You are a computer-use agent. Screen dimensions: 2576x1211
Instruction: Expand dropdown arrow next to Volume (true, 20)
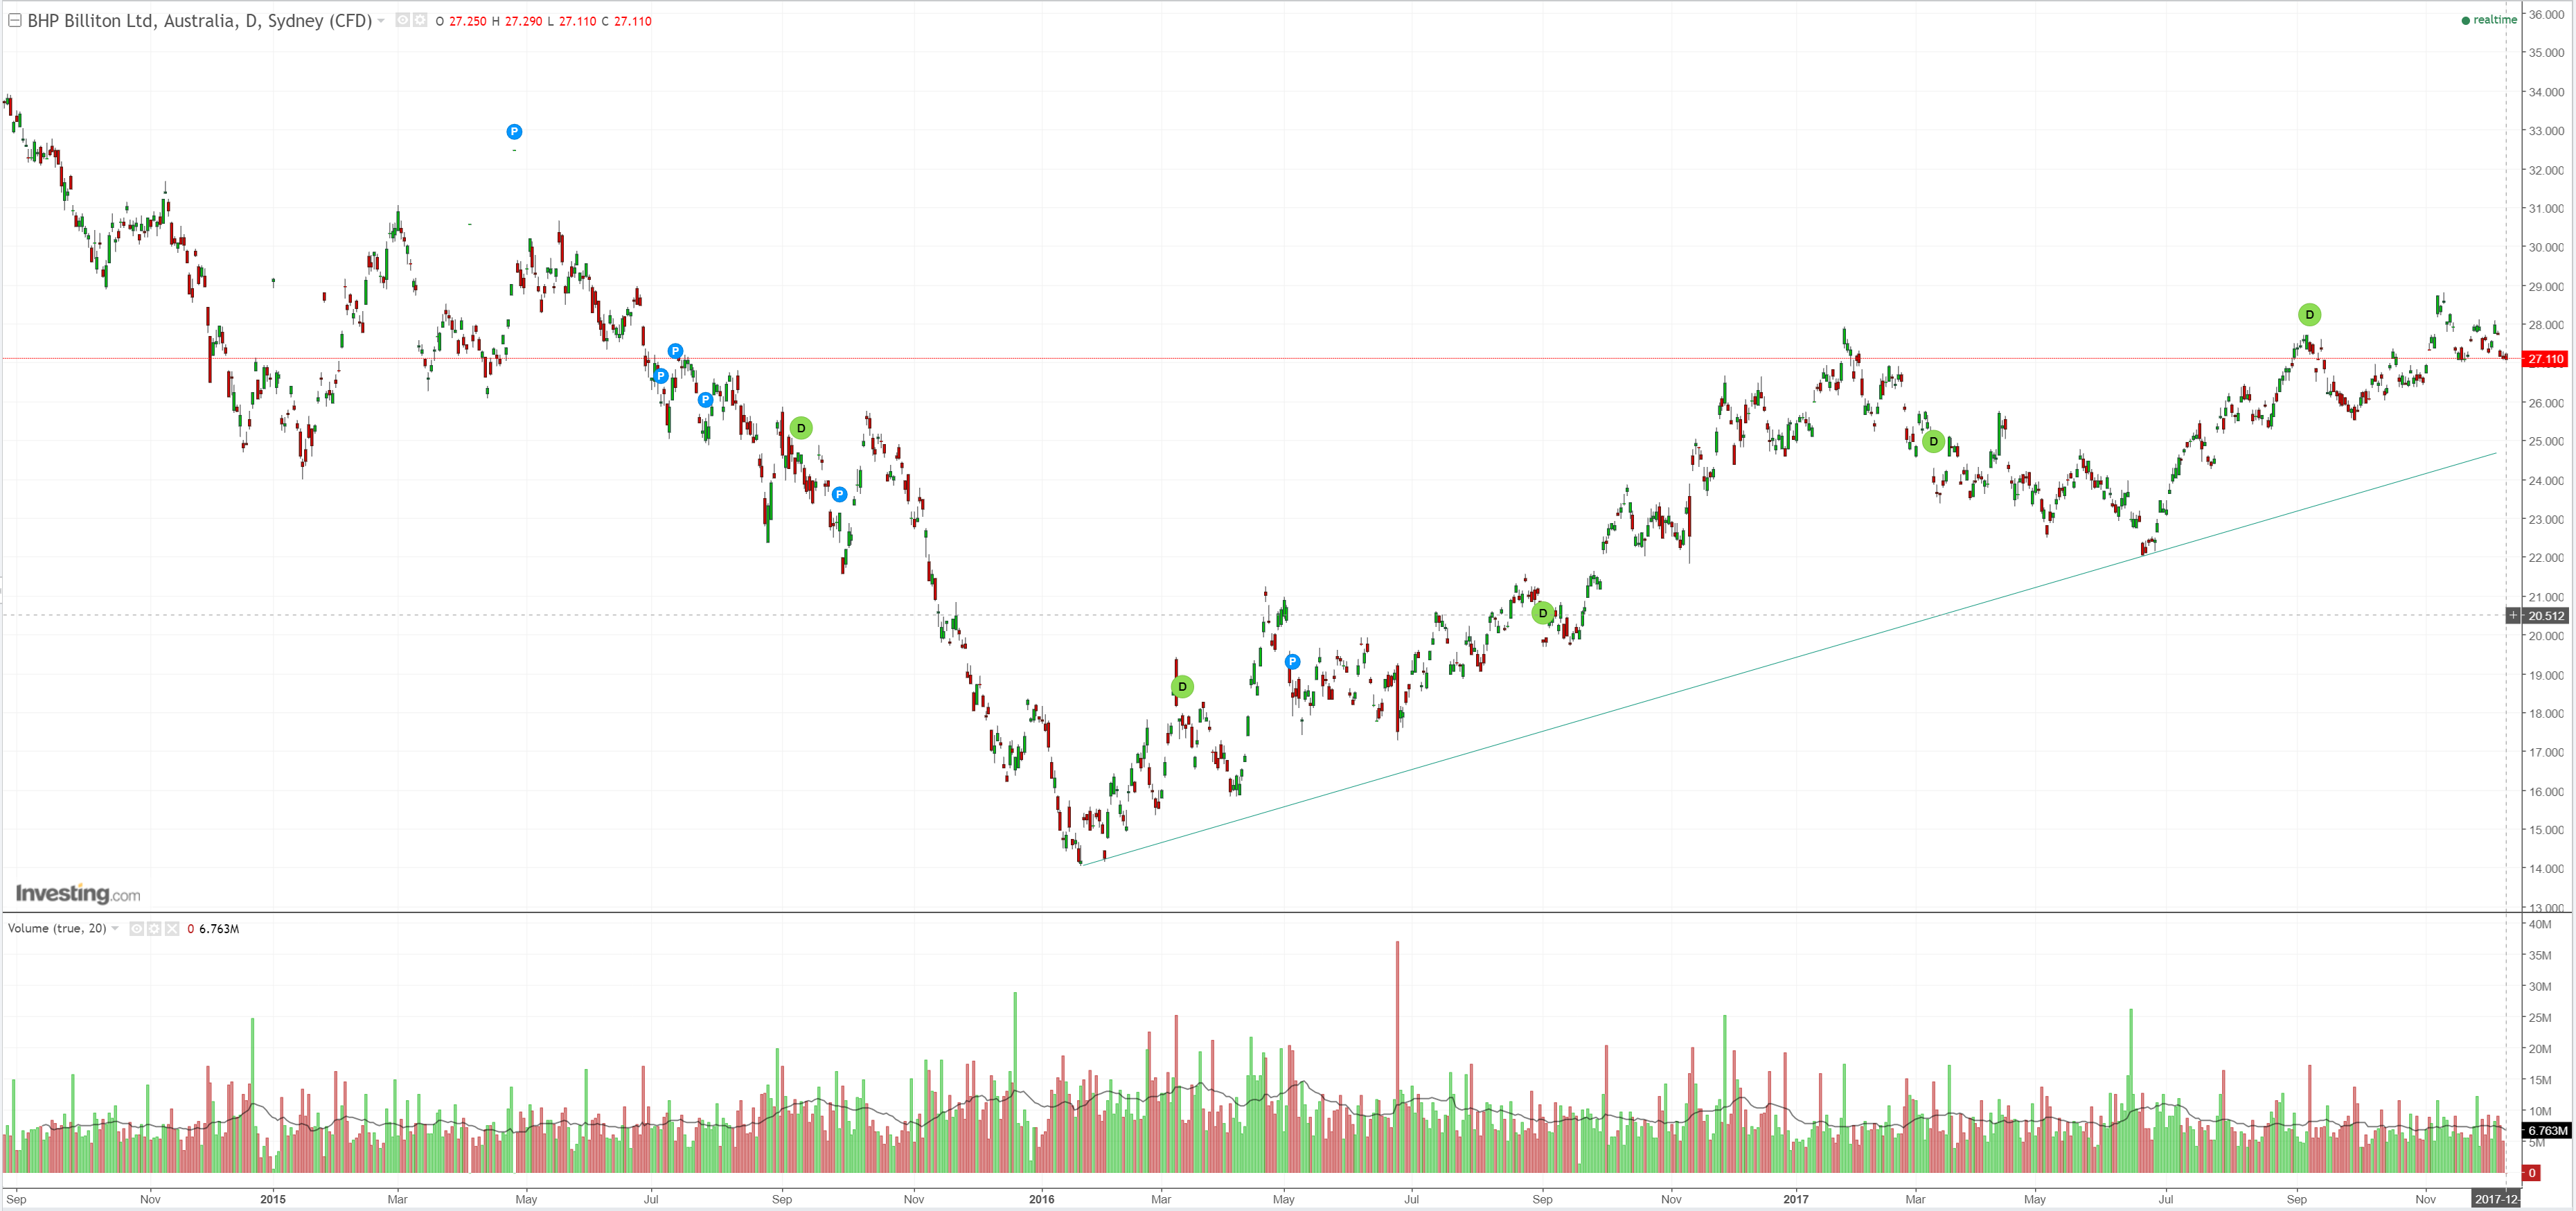(x=115, y=929)
